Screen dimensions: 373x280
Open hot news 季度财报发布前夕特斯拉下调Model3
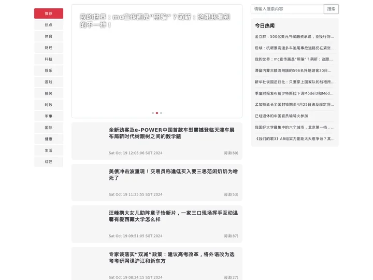coord(294,93)
